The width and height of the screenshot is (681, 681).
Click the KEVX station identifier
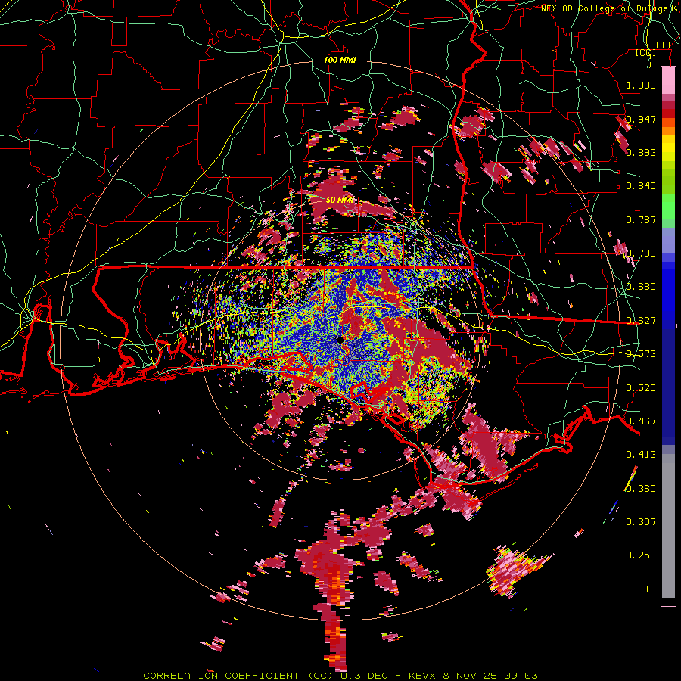coord(424,676)
